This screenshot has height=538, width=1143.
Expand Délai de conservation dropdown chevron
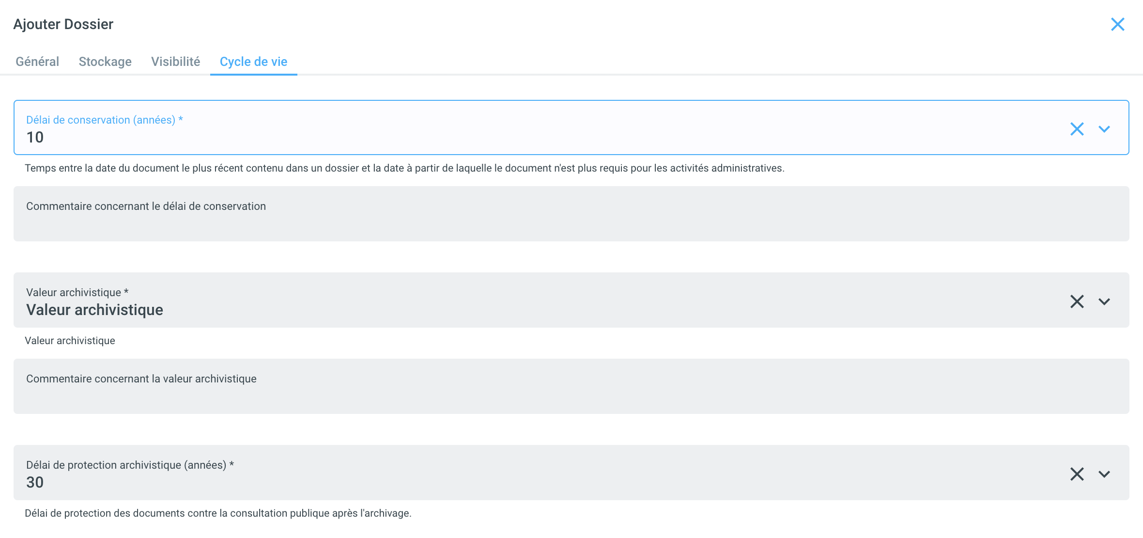[x=1104, y=129]
